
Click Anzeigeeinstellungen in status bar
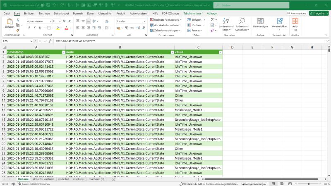click(x=254, y=184)
